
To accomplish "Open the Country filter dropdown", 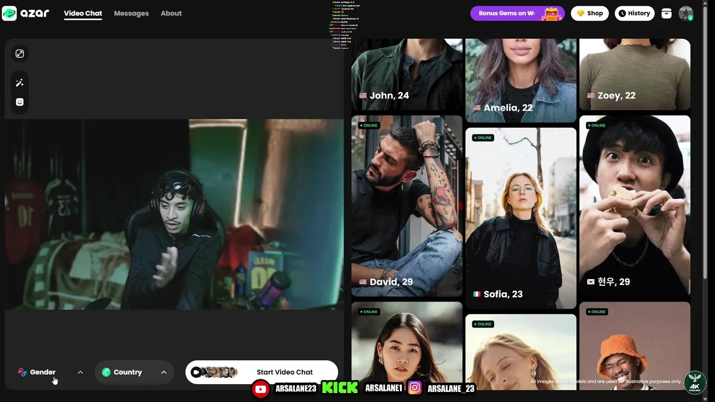I will pyautogui.click(x=134, y=372).
